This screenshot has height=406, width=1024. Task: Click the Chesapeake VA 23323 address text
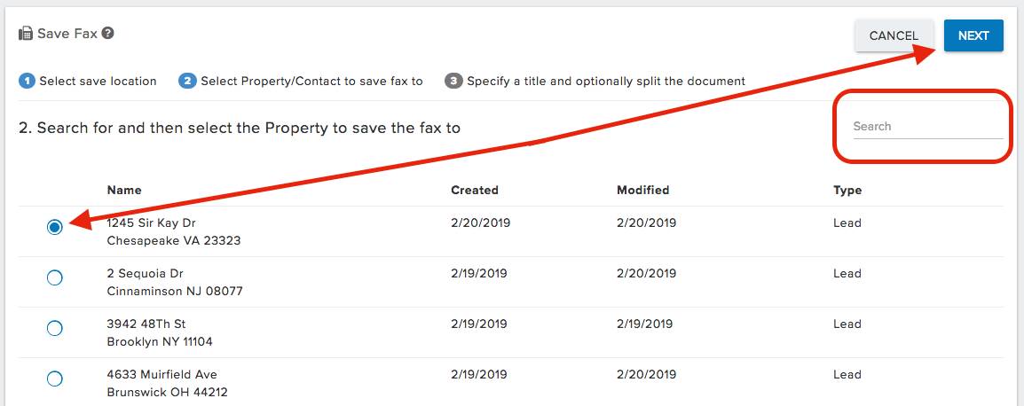pos(174,240)
